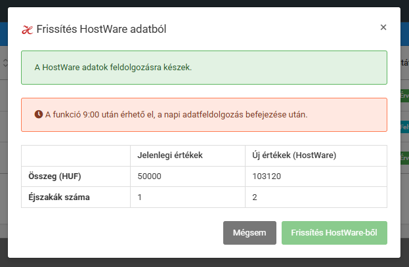Click the sort arrows icon behind dialog's left edge

tap(5, 64)
